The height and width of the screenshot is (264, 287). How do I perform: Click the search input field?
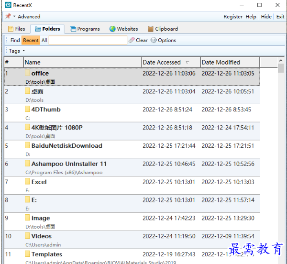click(x=88, y=40)
